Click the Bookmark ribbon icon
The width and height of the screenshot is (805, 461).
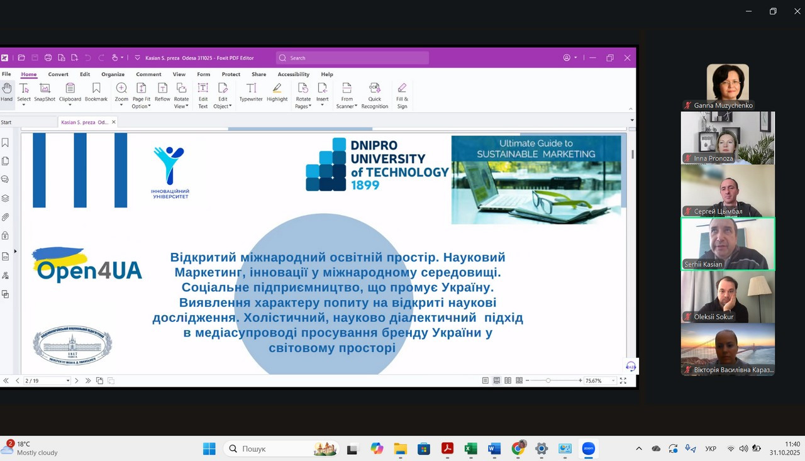pos(96,92)
